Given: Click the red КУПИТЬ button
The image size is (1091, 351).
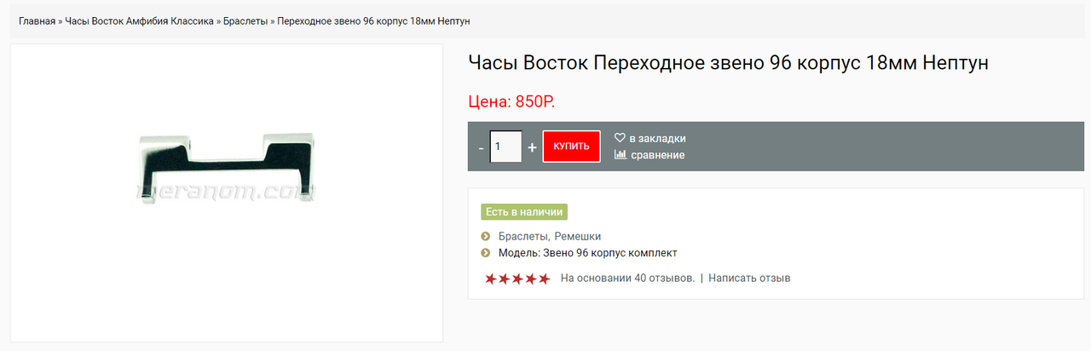Looking at the screenshot, I should [571, 147].
